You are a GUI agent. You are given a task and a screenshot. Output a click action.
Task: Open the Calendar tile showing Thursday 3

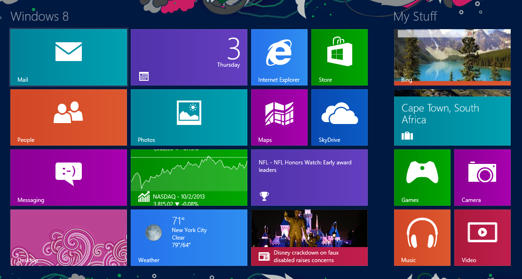pyautogui.click(x=189, y=57)
